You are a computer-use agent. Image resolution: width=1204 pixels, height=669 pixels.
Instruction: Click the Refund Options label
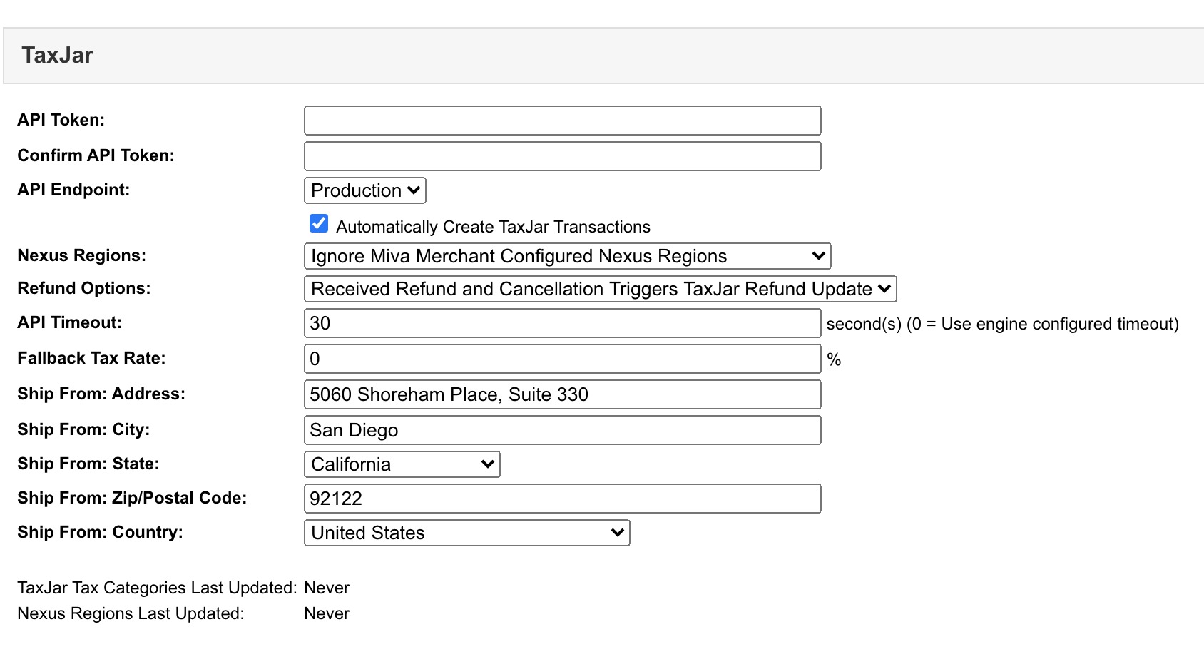(x=82, y=288)
